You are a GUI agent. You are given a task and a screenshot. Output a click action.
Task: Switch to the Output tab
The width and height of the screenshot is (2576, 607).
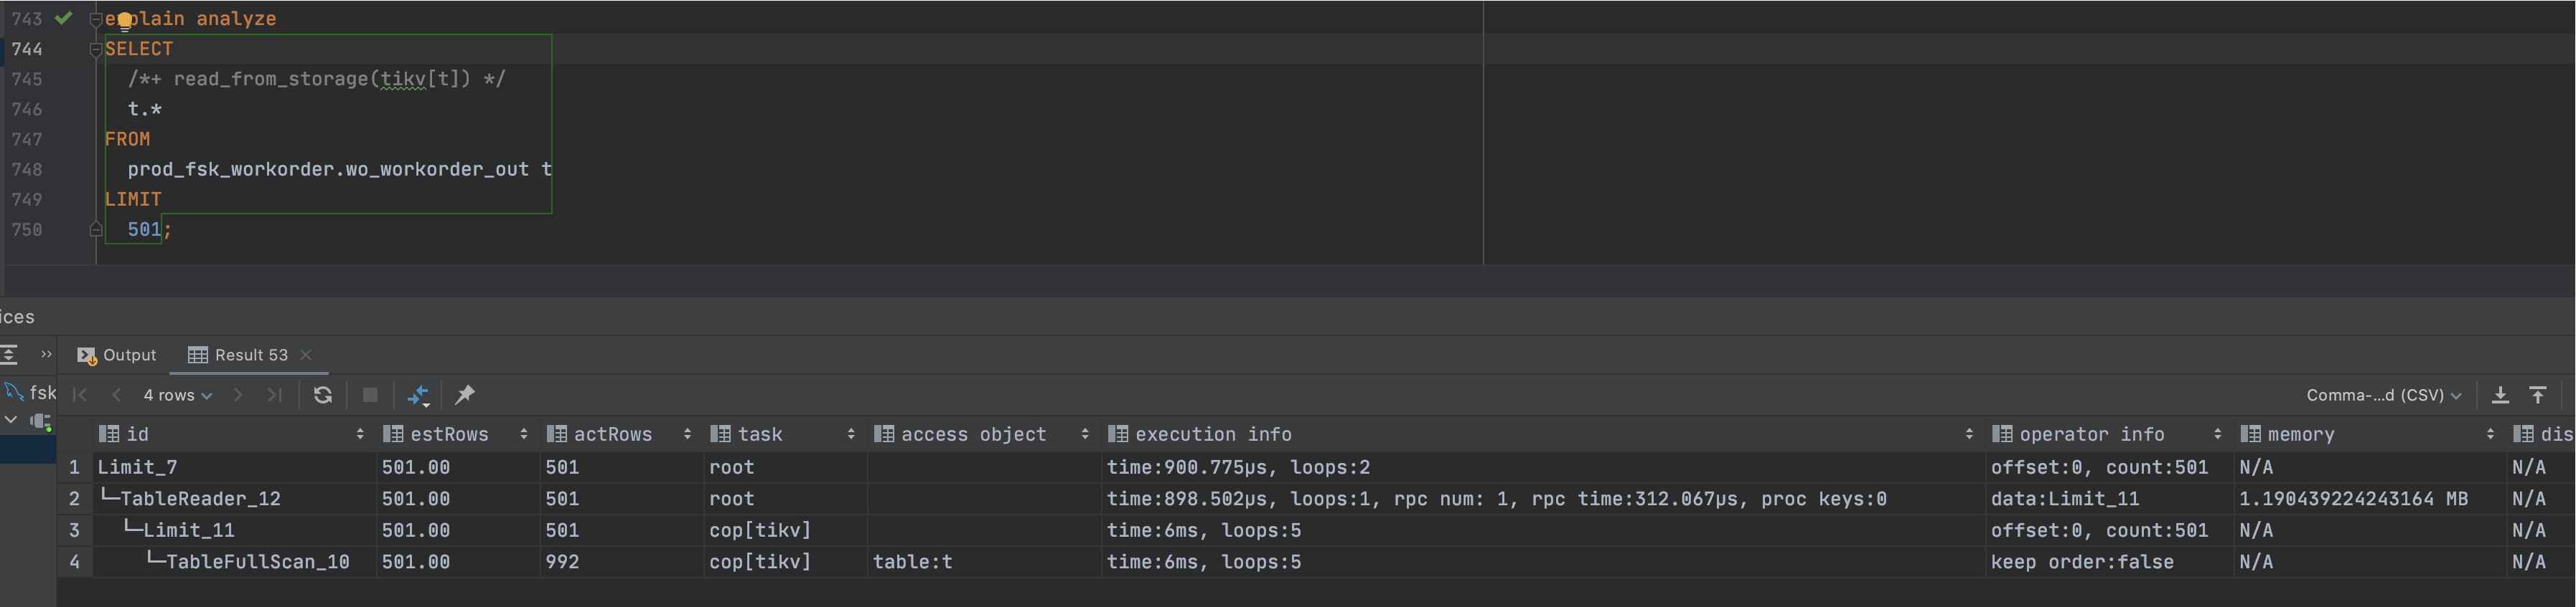click(x=117, y=355)
